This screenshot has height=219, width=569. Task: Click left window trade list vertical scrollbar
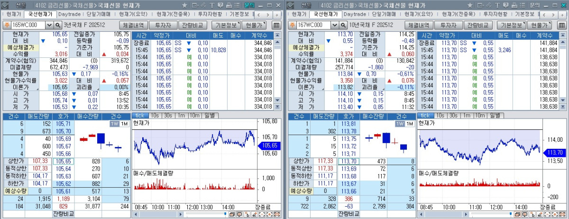click(x=278, y=71)
